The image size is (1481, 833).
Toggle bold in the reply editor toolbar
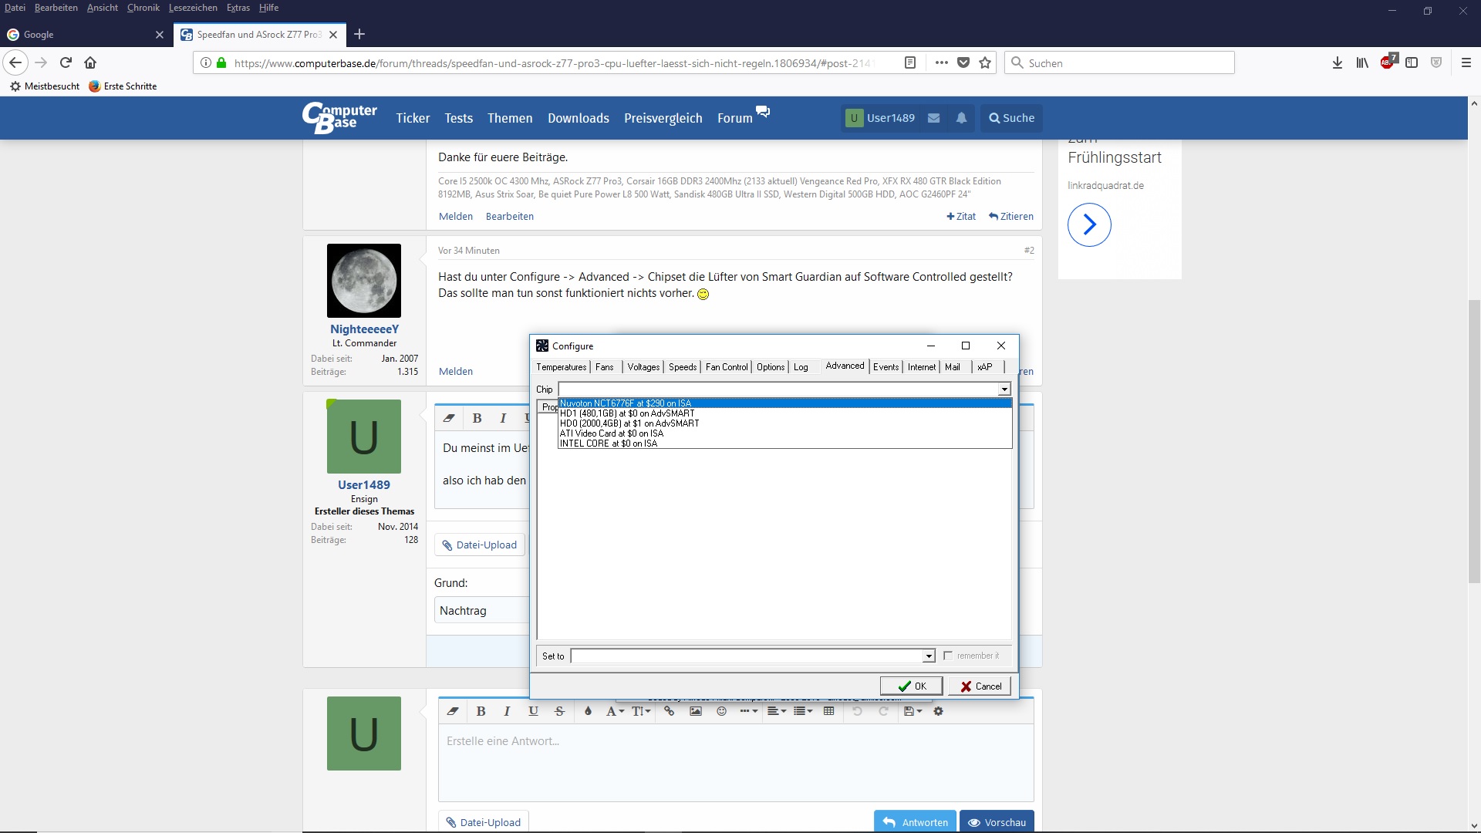pyautogui.click(x=481, y=711)
